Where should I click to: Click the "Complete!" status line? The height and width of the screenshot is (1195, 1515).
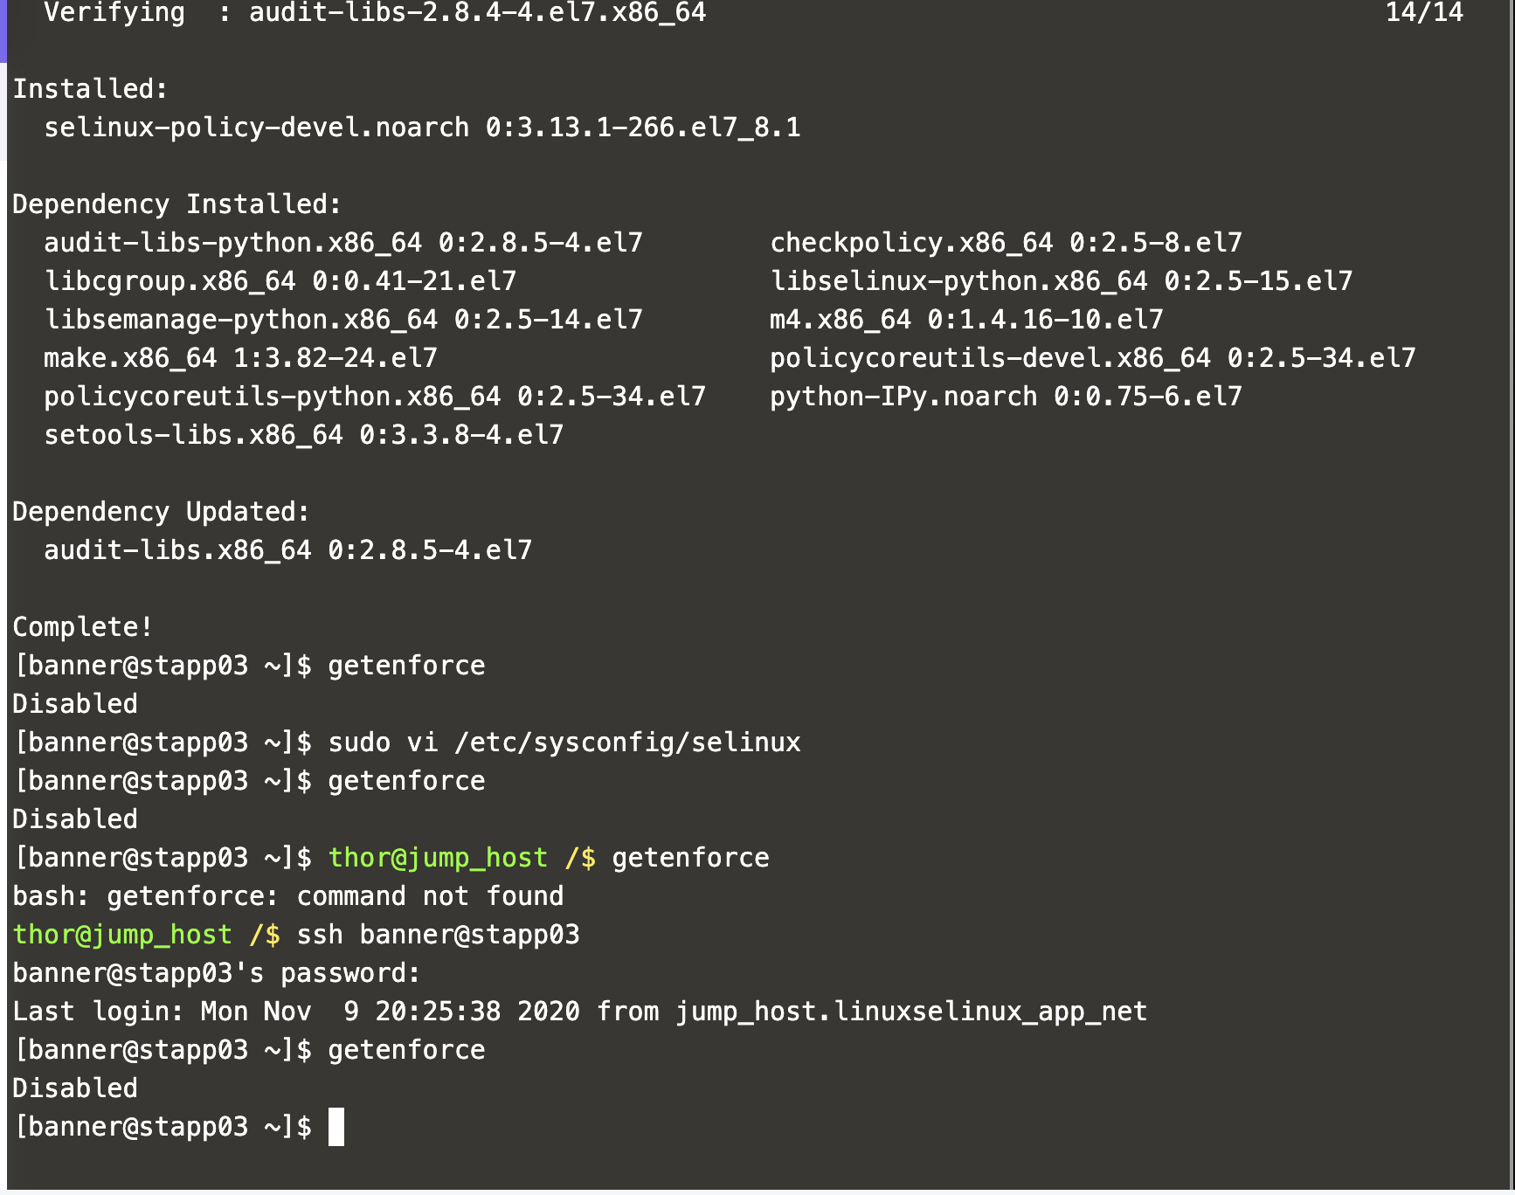tap(83, 627)
